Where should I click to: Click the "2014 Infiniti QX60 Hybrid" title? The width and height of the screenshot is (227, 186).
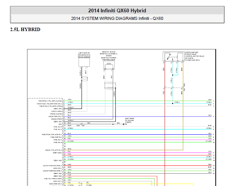pos(117,10)
